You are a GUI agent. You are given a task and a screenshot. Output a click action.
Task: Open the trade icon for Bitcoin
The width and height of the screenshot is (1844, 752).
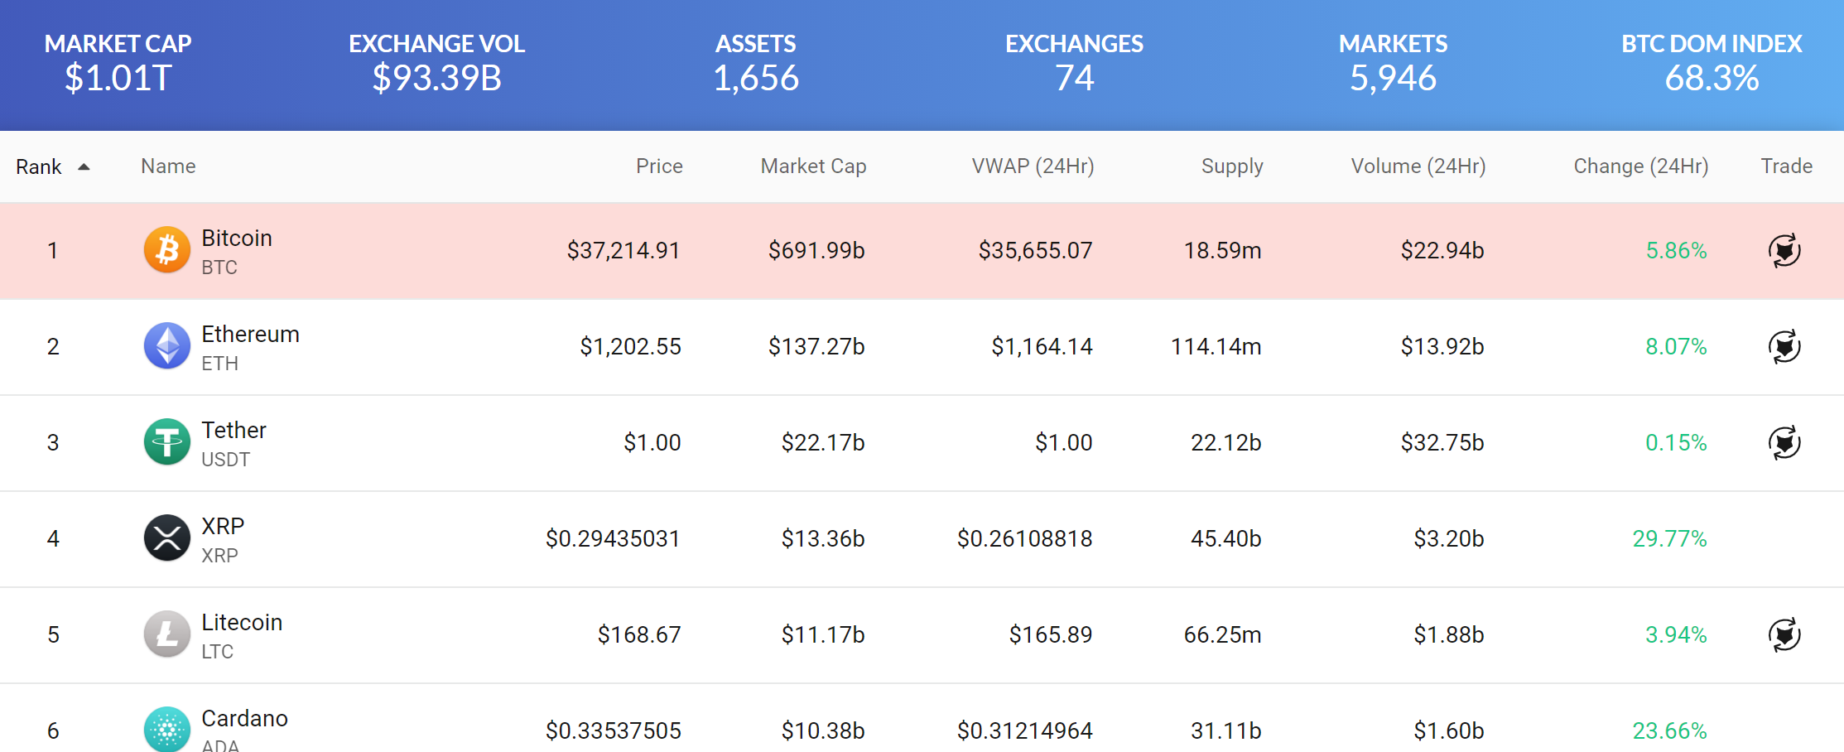pos(1784,250)
